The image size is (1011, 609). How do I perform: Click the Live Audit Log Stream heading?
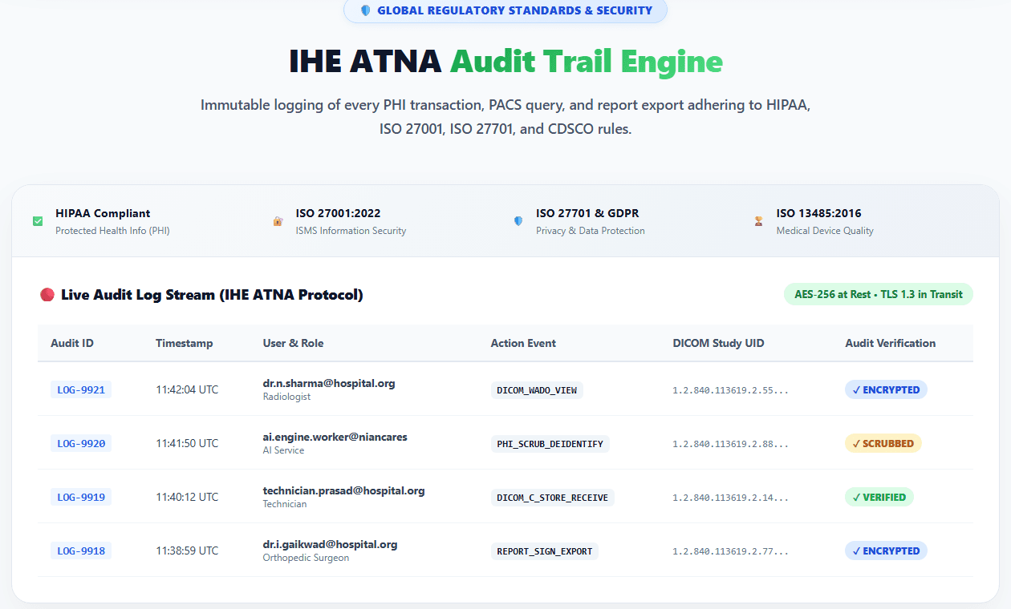click(x=212, y=295)
